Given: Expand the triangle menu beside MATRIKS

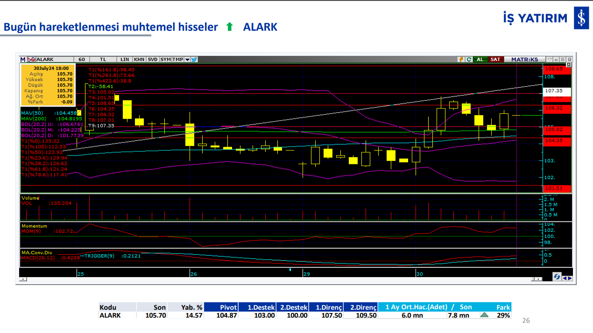Looking at the screenshot, I should [x=550, y=60].
